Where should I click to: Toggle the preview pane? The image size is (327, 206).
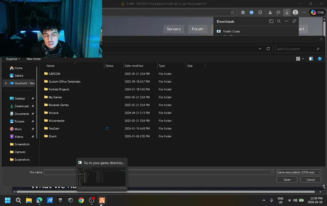click(x=311, y=59)
